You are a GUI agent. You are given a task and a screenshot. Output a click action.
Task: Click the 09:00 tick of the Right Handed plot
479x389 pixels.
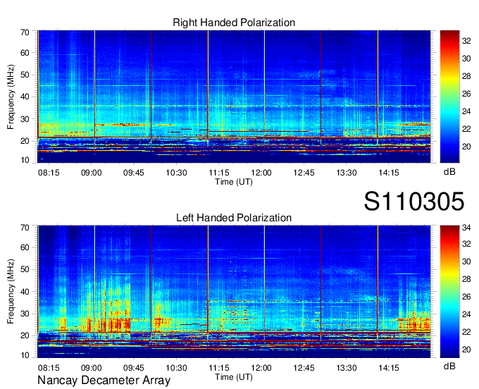coord(92,173)
